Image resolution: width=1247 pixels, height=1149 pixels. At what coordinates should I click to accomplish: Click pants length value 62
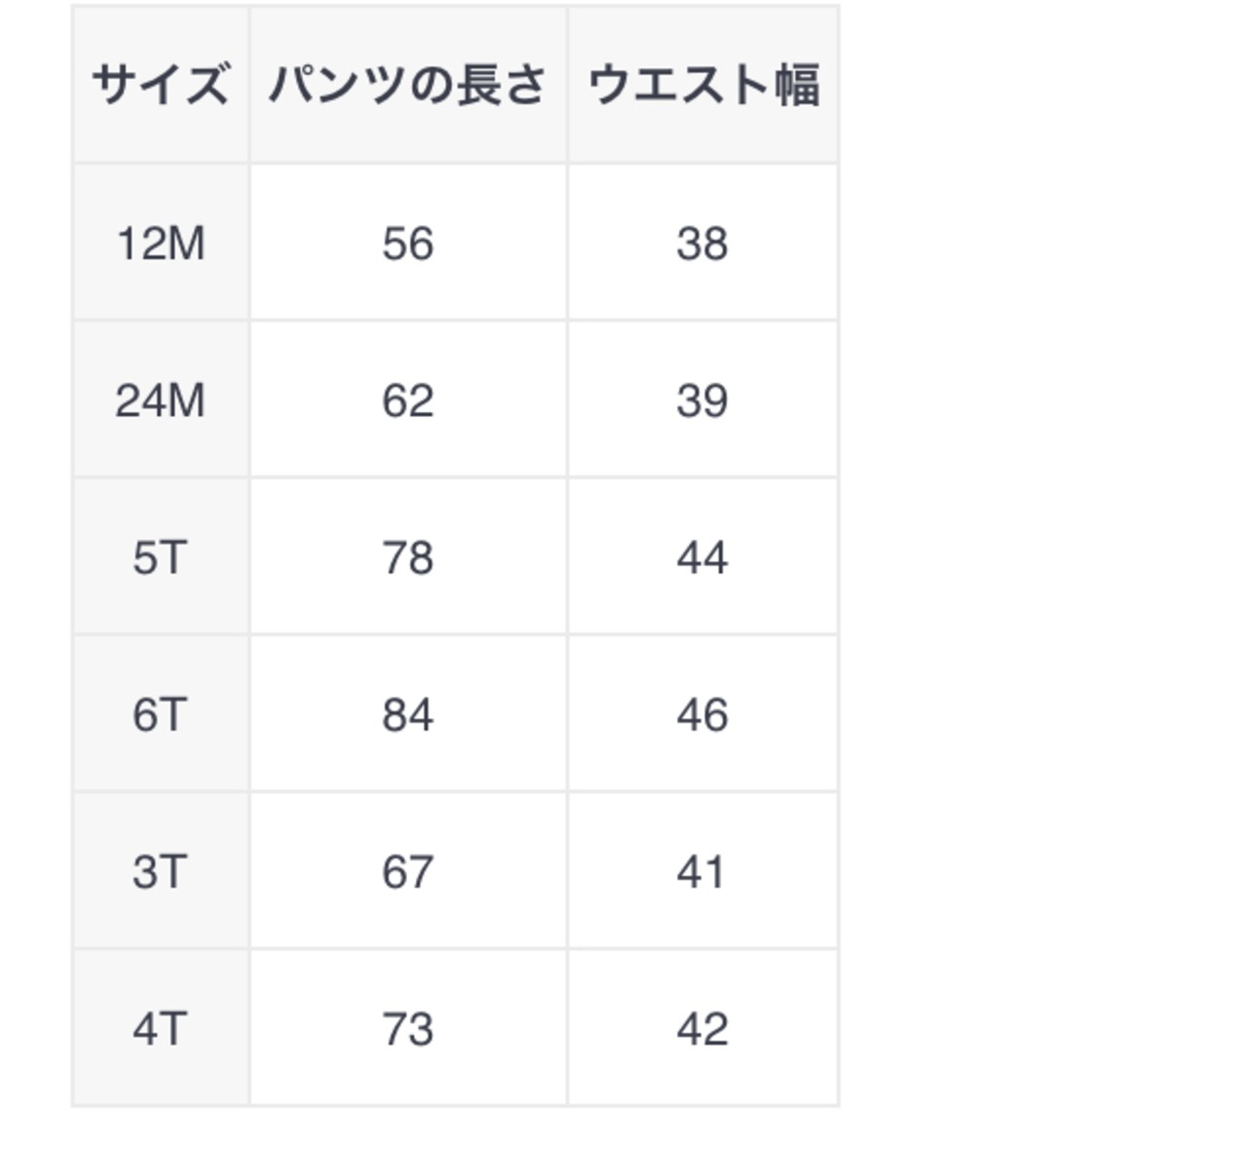coord(407,401)
